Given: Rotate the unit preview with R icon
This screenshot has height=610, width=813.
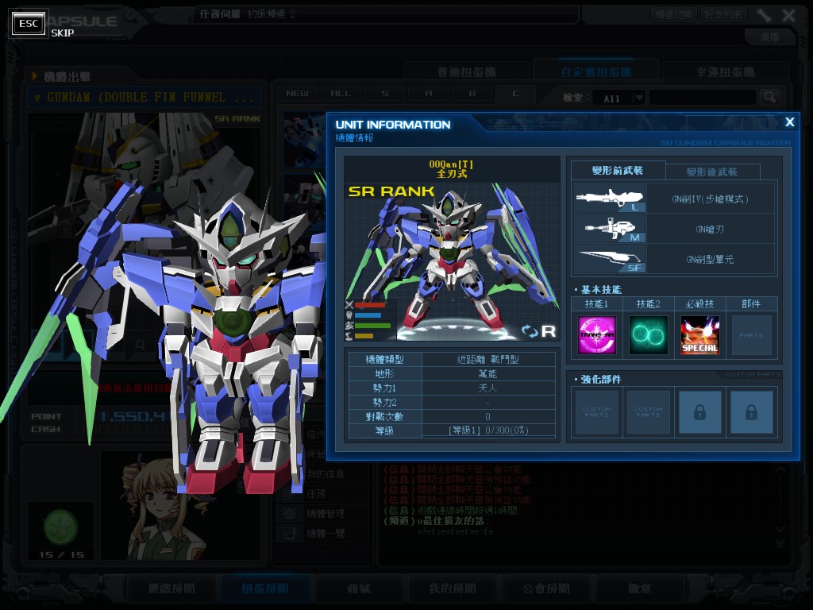Looking at the screenshot, I should tap(539, 331).
